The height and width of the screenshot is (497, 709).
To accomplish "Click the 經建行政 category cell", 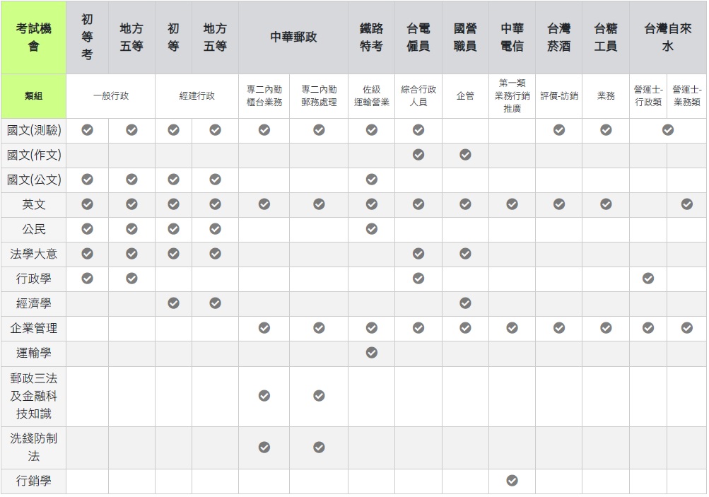I will coord(197,96).
